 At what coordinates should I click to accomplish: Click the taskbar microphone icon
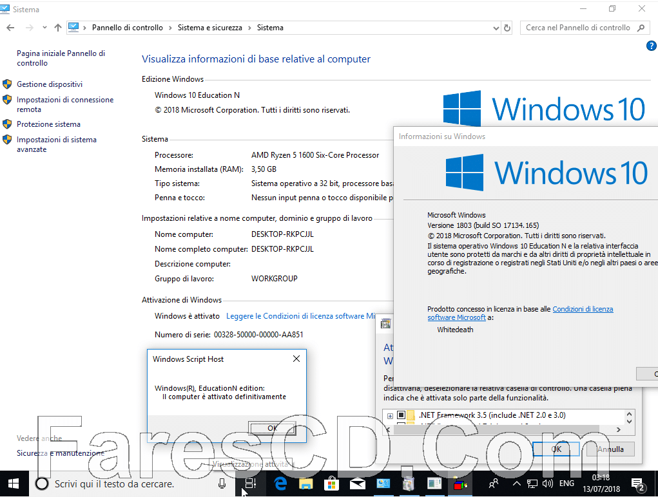coord(222,484)
